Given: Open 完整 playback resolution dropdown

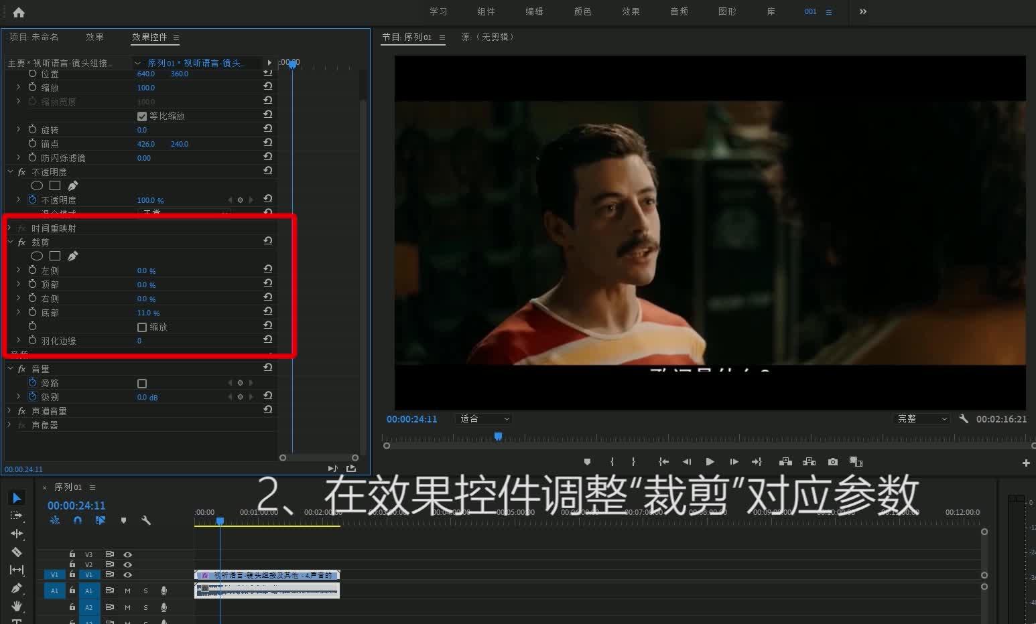Looking at the screenshot, I should (922, 419).
